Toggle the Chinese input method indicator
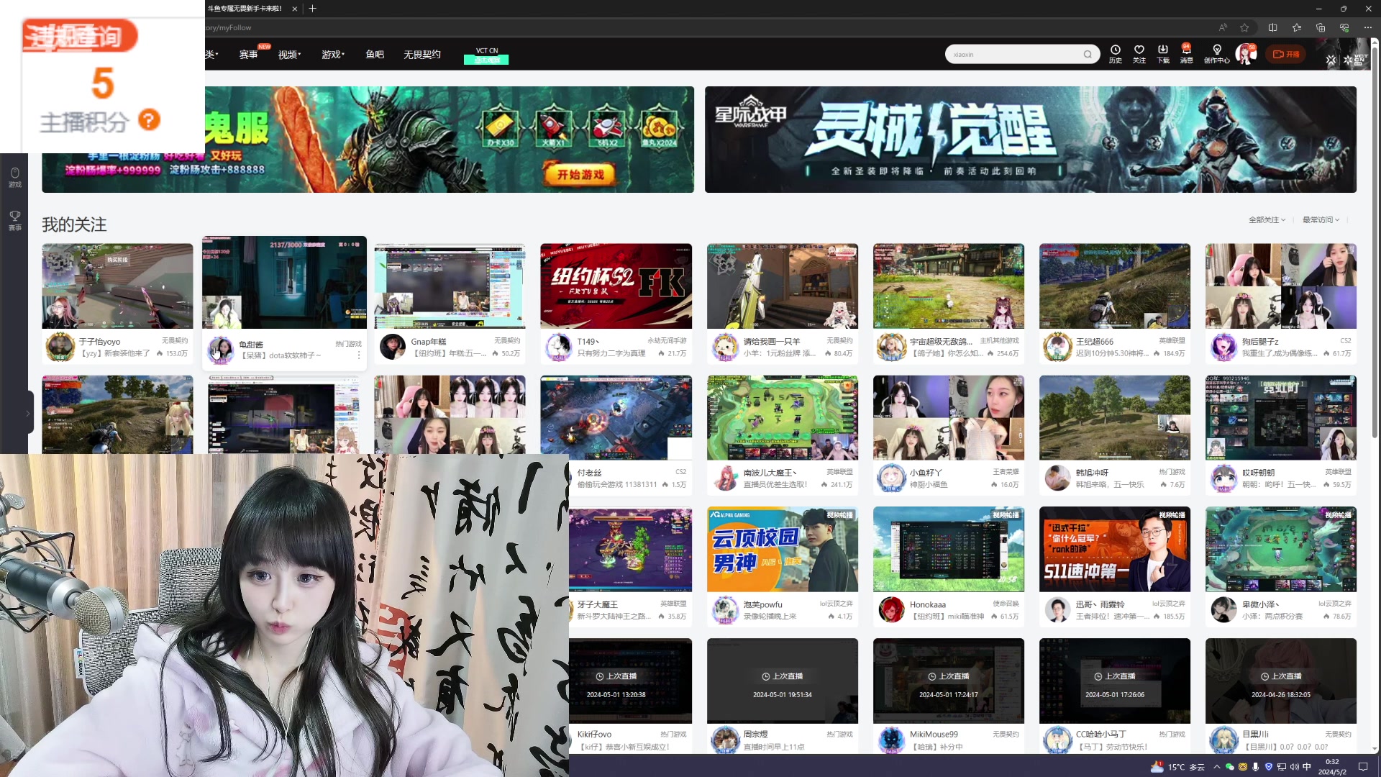 click(1307, 767)
